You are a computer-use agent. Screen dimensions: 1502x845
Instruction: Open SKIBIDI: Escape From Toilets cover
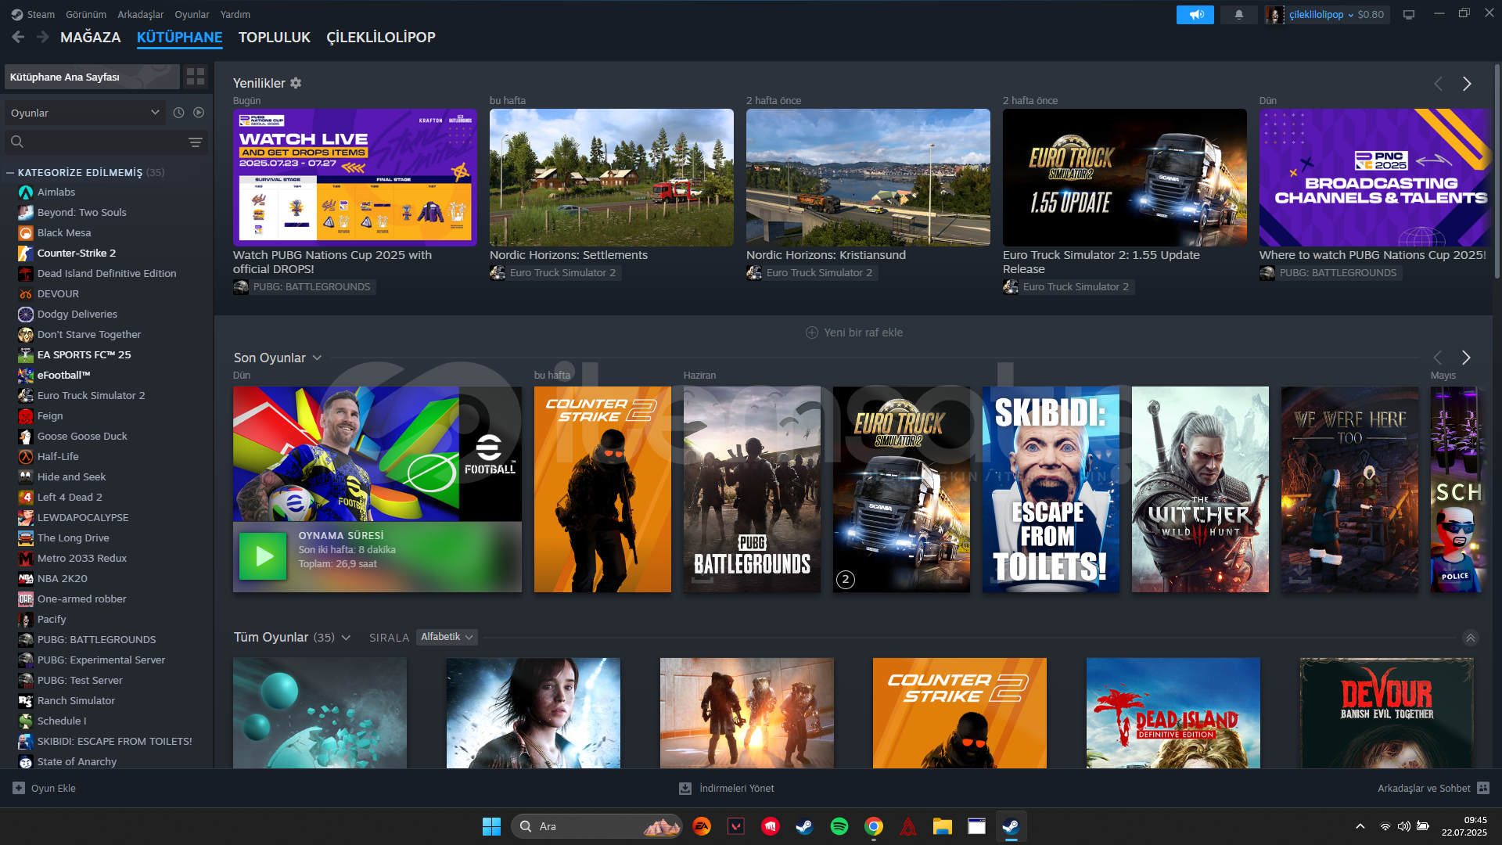point(1051,489)
